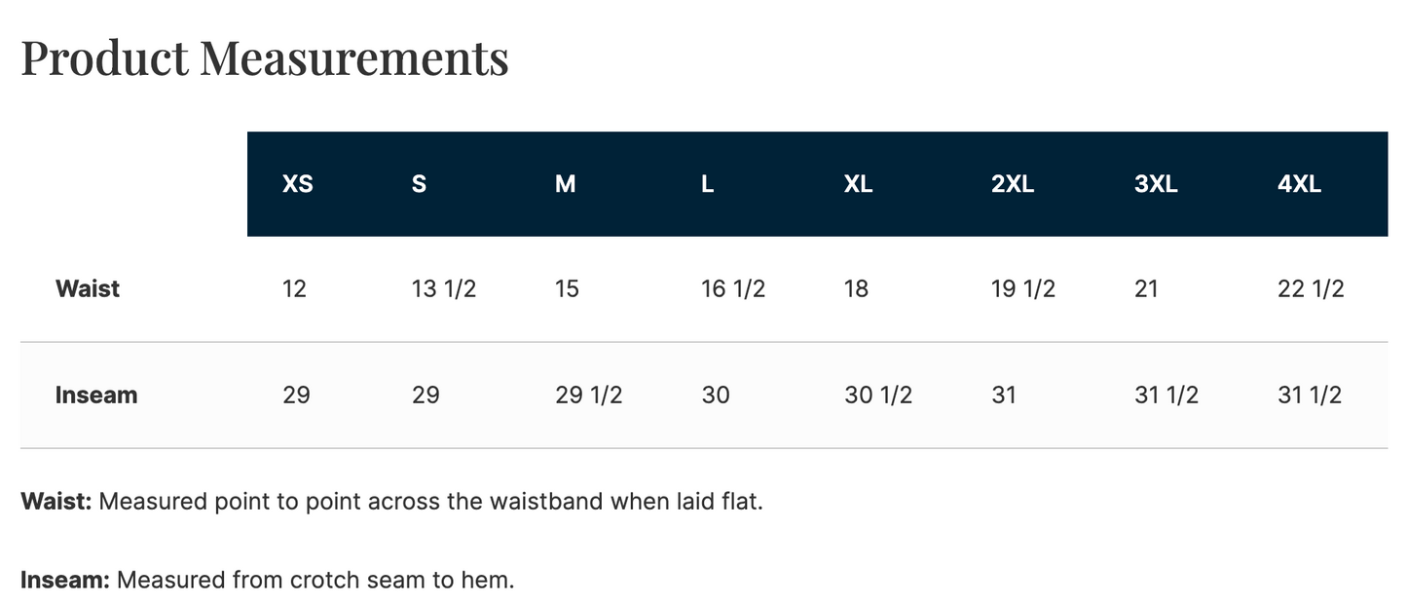Select the 3XL size column header
The width and height of the screenshot is (1407, 604).
pos(1156,184)
